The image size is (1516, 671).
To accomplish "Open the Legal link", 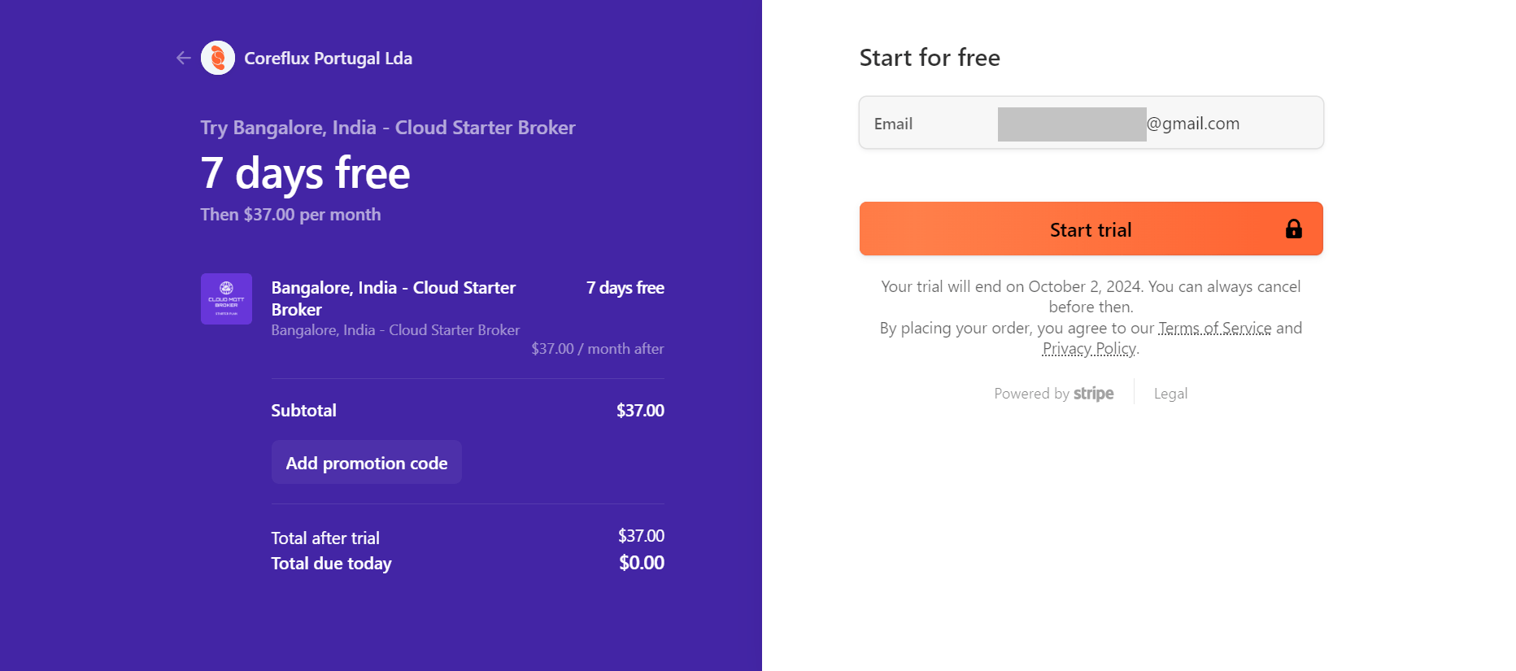I will pos(1170,394).
